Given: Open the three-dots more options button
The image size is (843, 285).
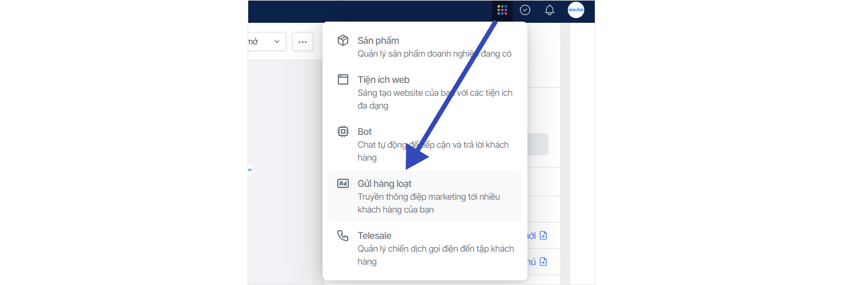Looking at the screenshot, I should [x=303, y=41].
